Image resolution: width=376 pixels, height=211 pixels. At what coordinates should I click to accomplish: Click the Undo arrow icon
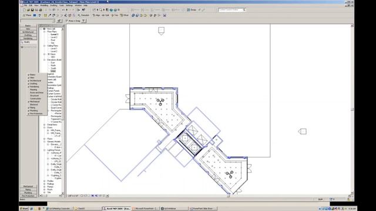coord(63,10)
